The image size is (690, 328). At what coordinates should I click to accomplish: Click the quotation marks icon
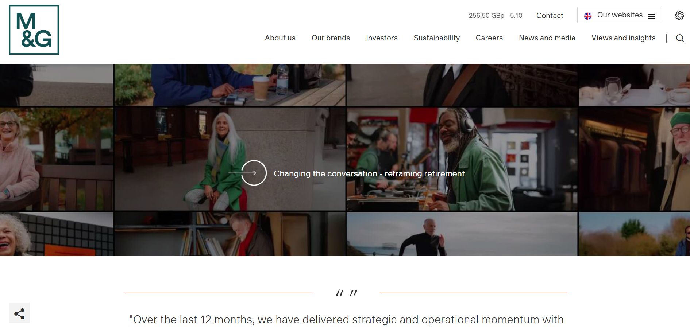pos(346,293)
